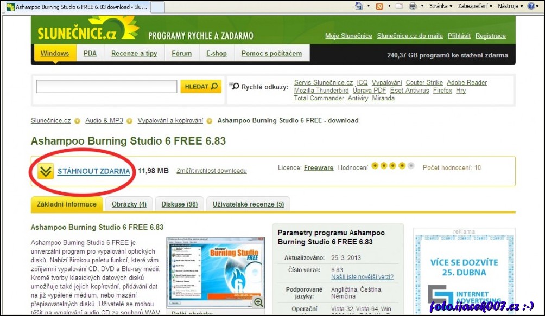Click inside the search text field
The width and height of the screenshot is (545, 316).
tap(106, 87)
